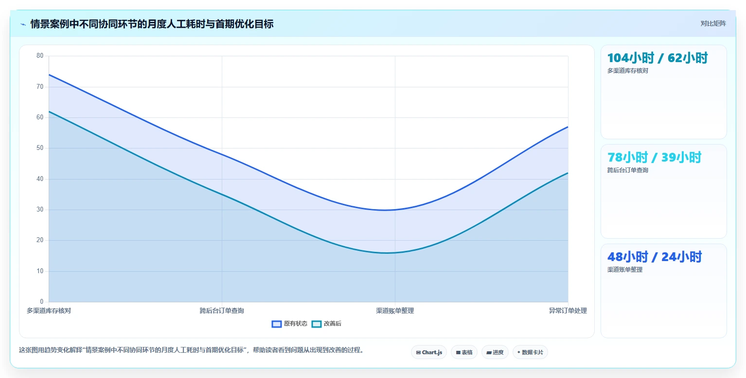Click the 改善后 teal legend swatch
The image size is (746, 378).
[317, 324]
